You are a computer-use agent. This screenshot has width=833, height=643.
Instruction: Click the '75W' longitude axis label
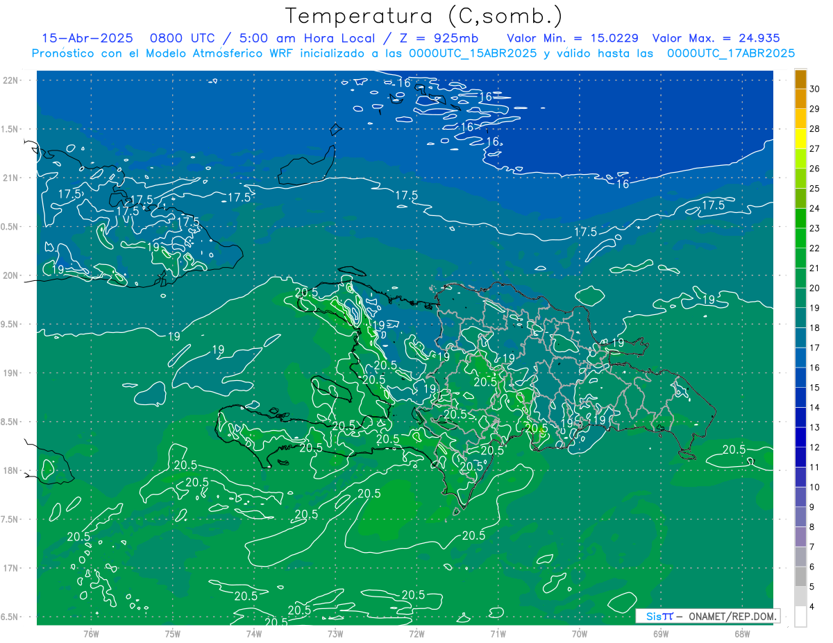point(172,634)
